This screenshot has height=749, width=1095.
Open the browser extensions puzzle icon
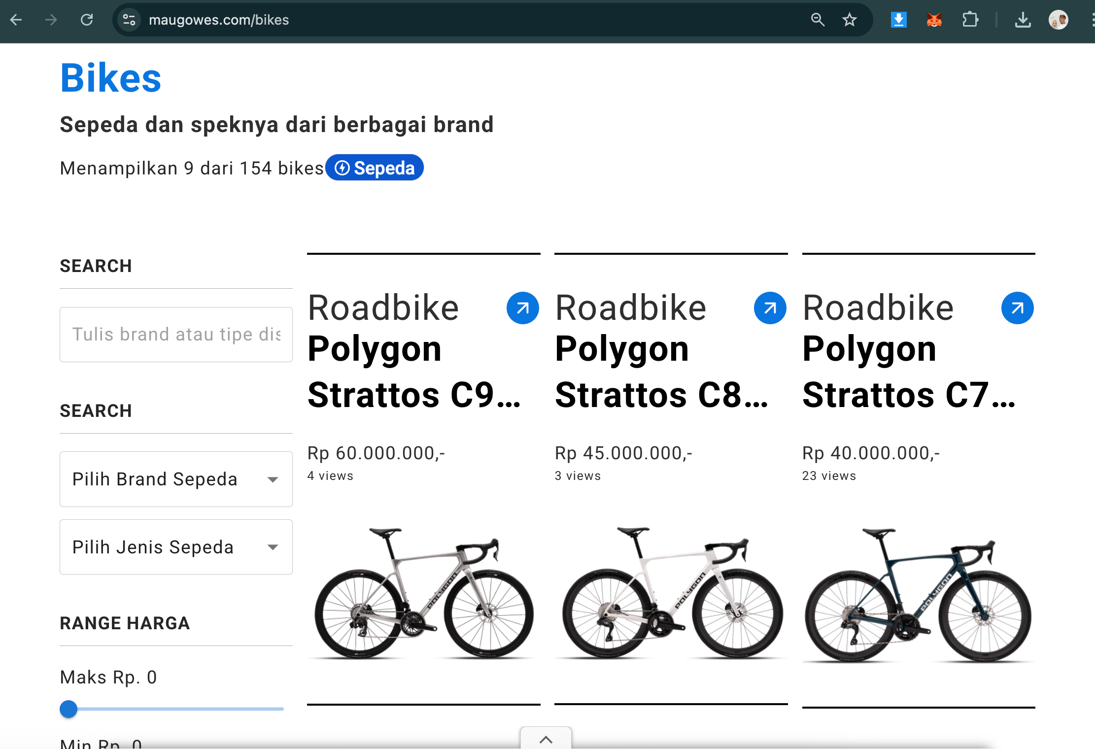pyautogui.click(x=970, y=20)
